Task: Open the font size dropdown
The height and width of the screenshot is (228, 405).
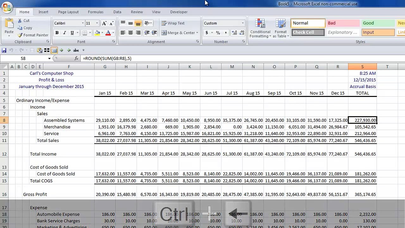Action: pyautogui.click(x=97, y=23)
